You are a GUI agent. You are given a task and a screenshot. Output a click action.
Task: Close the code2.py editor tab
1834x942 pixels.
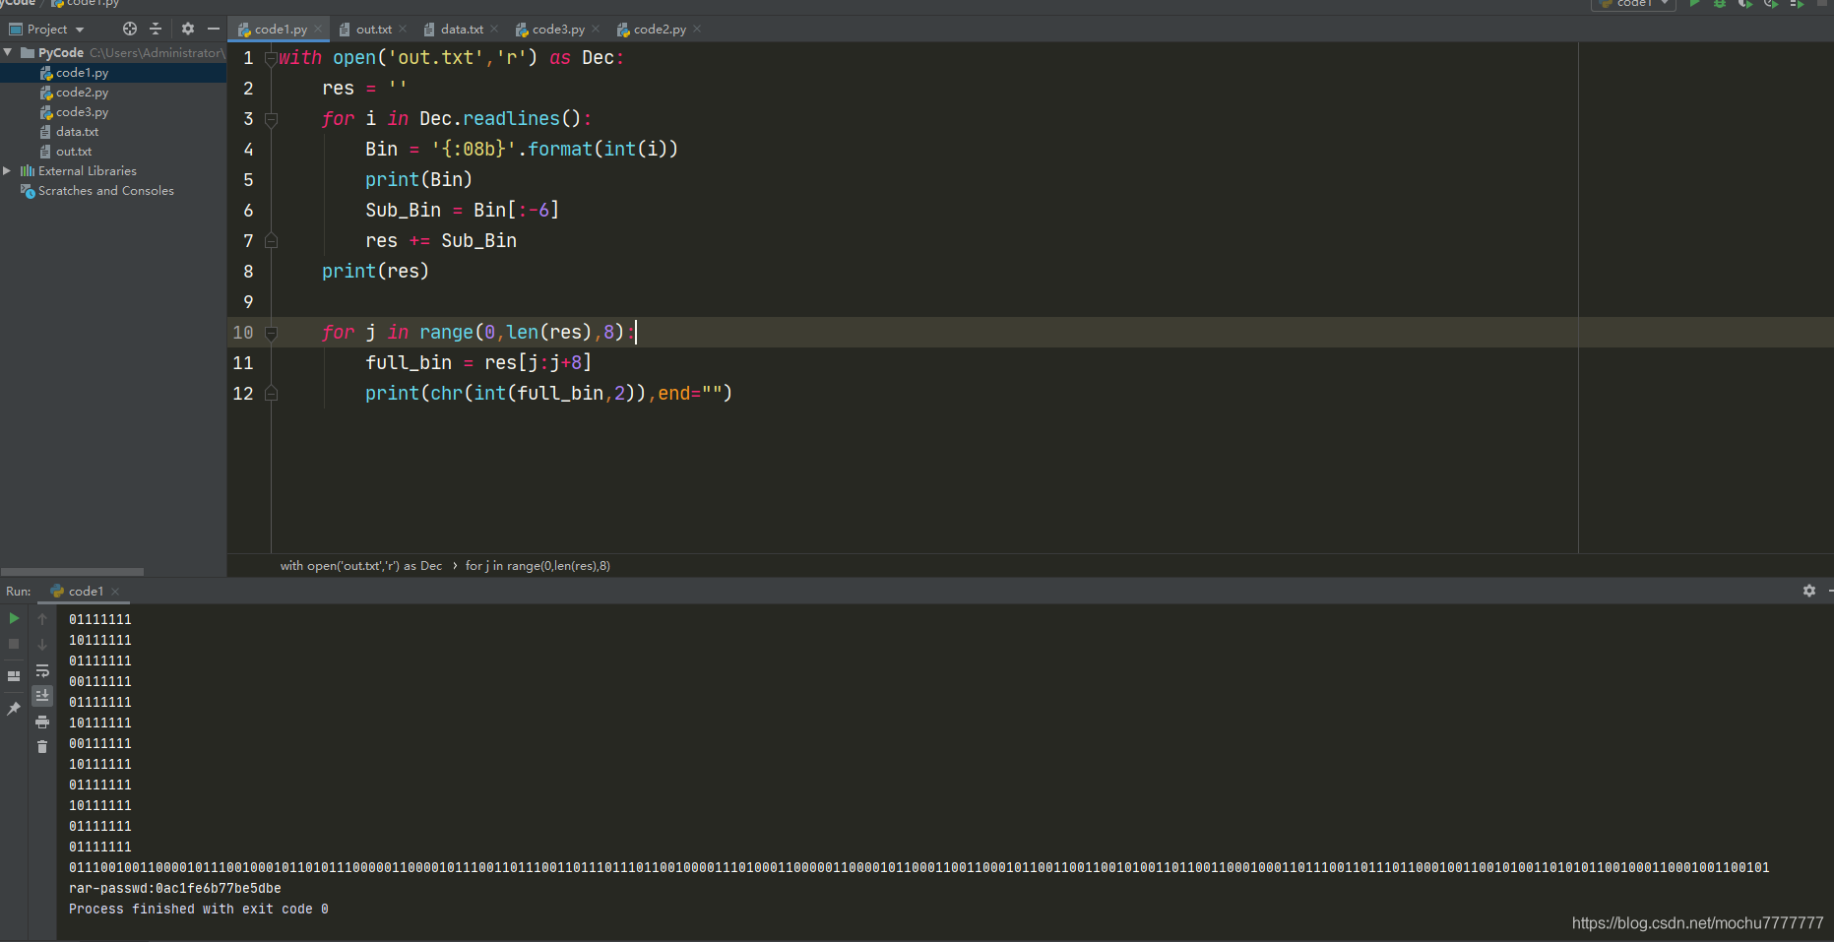coord(697,30)
